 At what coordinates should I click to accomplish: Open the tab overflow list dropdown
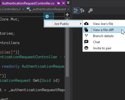(x=68, y=3)
